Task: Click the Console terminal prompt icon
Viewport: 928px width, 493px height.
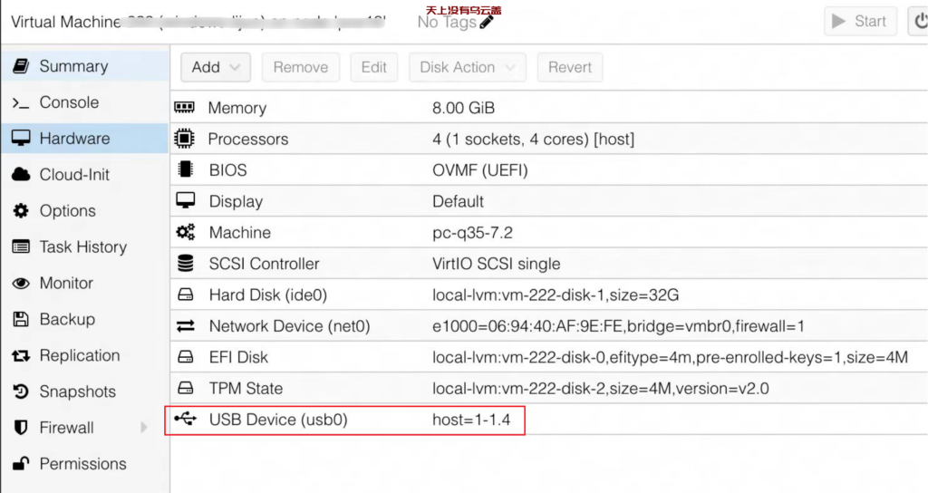Action: [21, 103]
